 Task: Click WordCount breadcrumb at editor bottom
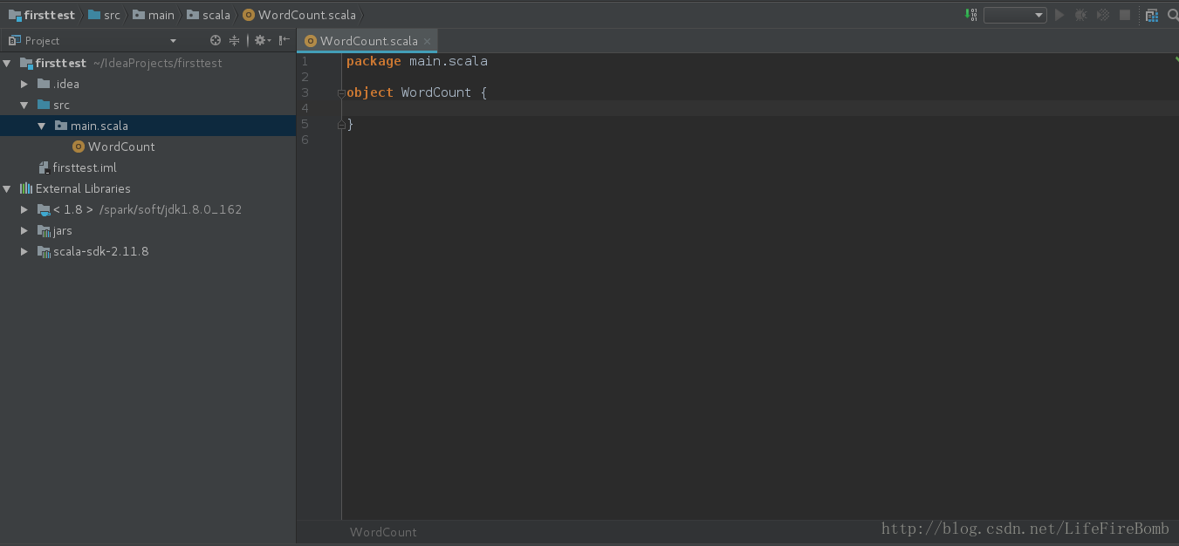pyautogui.click(x=383, y=532)
